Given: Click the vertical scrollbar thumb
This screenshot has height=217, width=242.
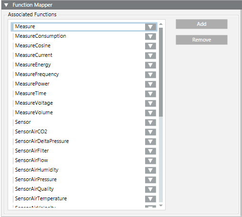Looking at the screenshot, I should 161,72.
